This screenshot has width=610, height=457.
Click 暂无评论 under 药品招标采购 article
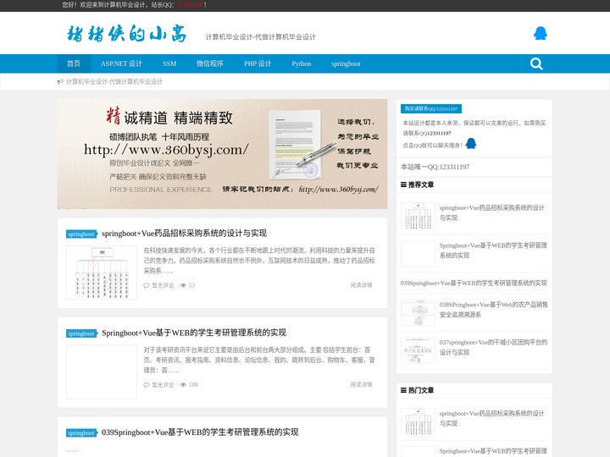click(x=163, y=286)
